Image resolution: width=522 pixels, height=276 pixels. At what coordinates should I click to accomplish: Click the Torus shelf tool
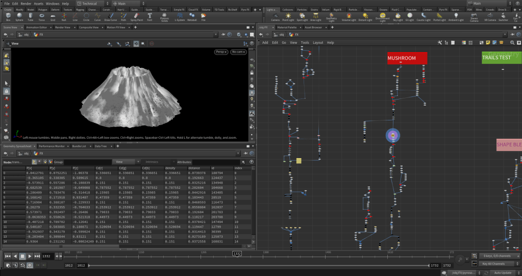pos(41,17)
